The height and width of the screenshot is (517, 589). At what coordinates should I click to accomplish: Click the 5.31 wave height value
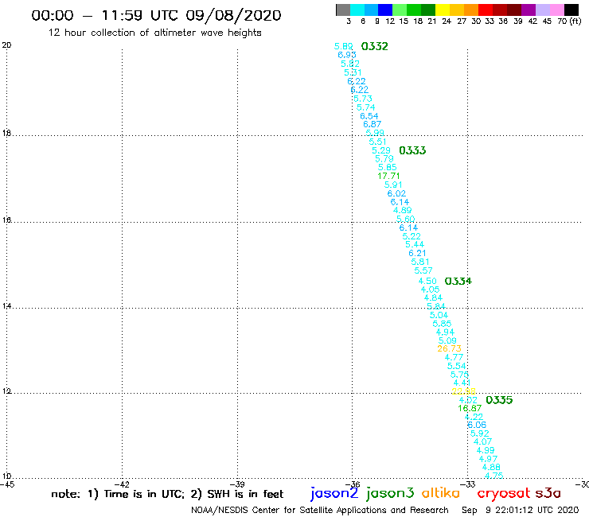353,73
